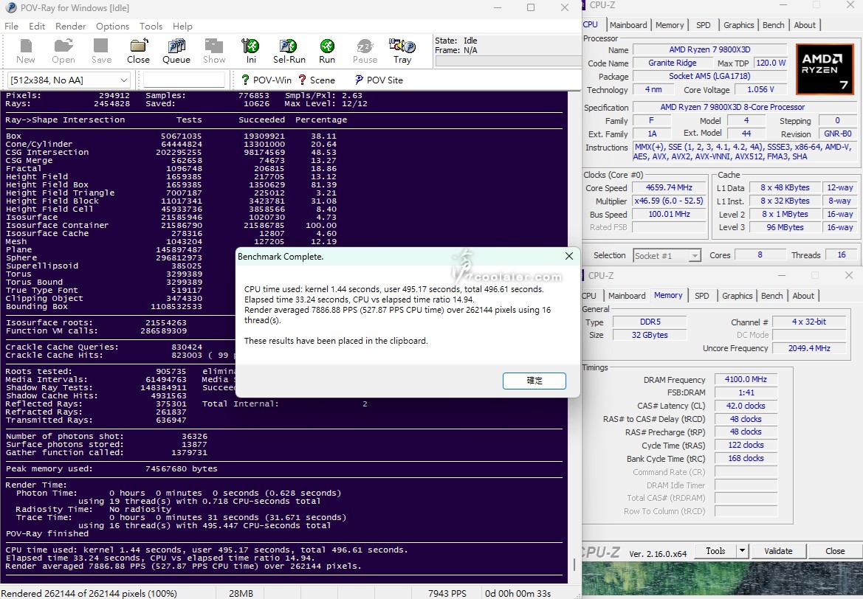Select Graphics tab in lower CPU-Z window
Screen dimensions: 863x599
click(x=737, y=296)
